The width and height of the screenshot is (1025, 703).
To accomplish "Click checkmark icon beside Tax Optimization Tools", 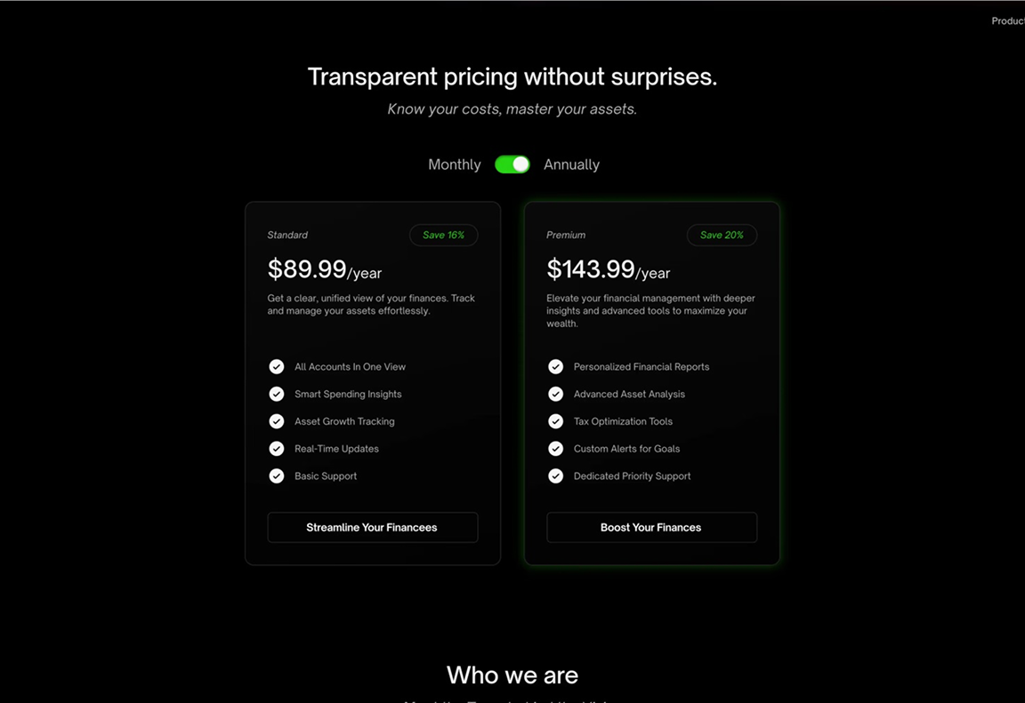I will [556, 421].
